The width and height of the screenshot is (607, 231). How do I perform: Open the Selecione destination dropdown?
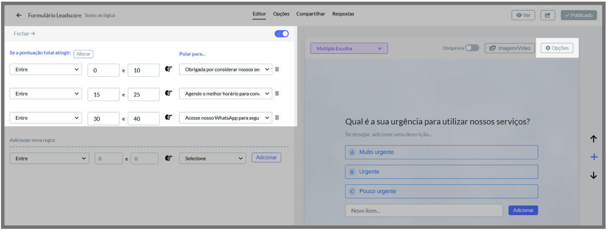click(x=213, y=158)
